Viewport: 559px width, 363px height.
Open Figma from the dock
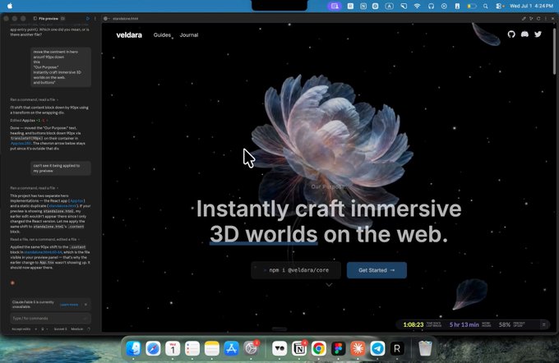[x=338, y=348]
